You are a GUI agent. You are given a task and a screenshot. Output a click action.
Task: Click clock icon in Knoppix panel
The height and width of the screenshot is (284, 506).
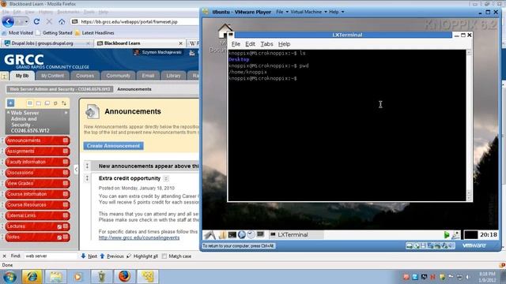[251, 235]
